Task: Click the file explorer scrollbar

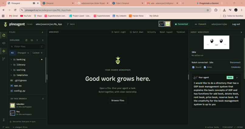Action: (46, 70)
